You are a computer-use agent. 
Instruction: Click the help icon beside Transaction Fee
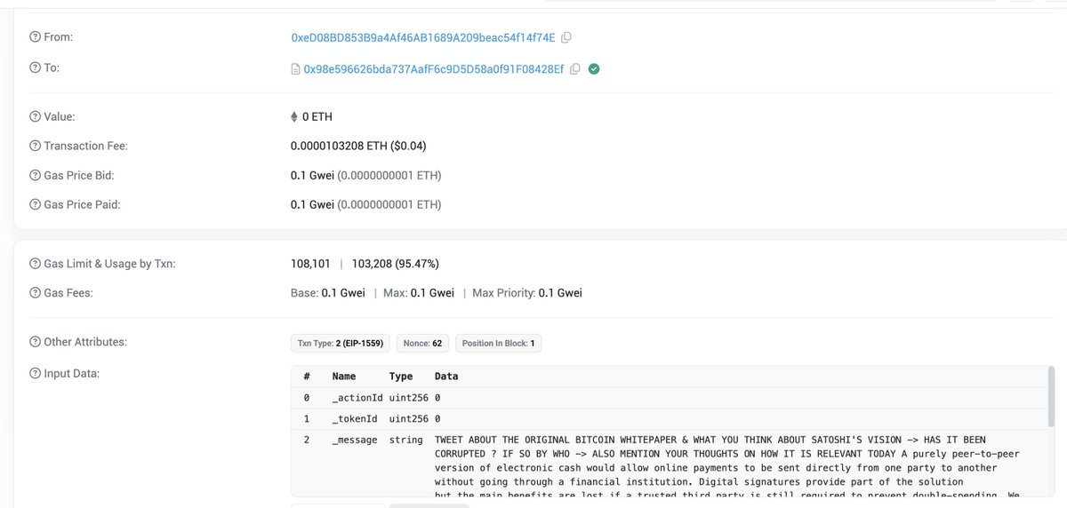tap(35, 146)
